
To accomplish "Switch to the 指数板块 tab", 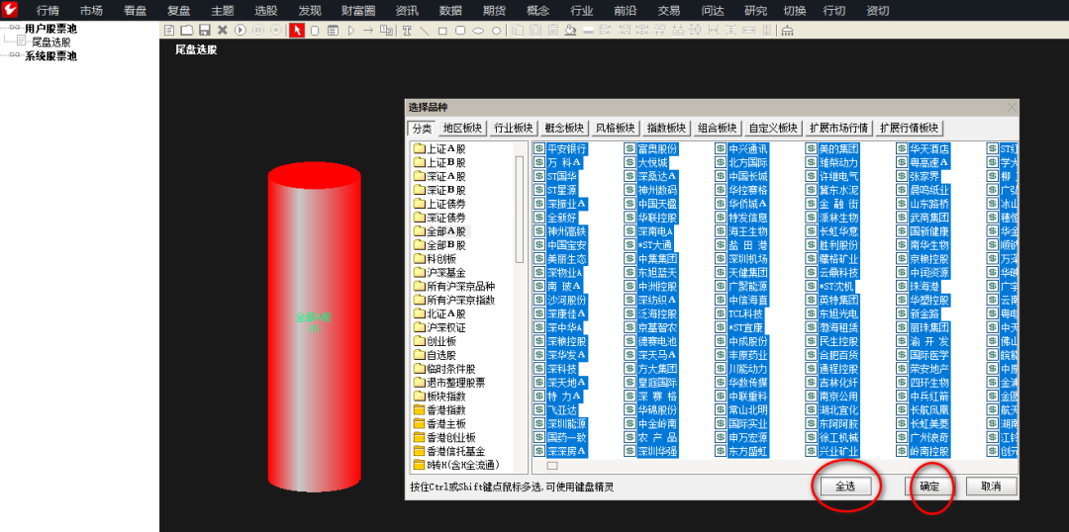I will click(666, 129).
